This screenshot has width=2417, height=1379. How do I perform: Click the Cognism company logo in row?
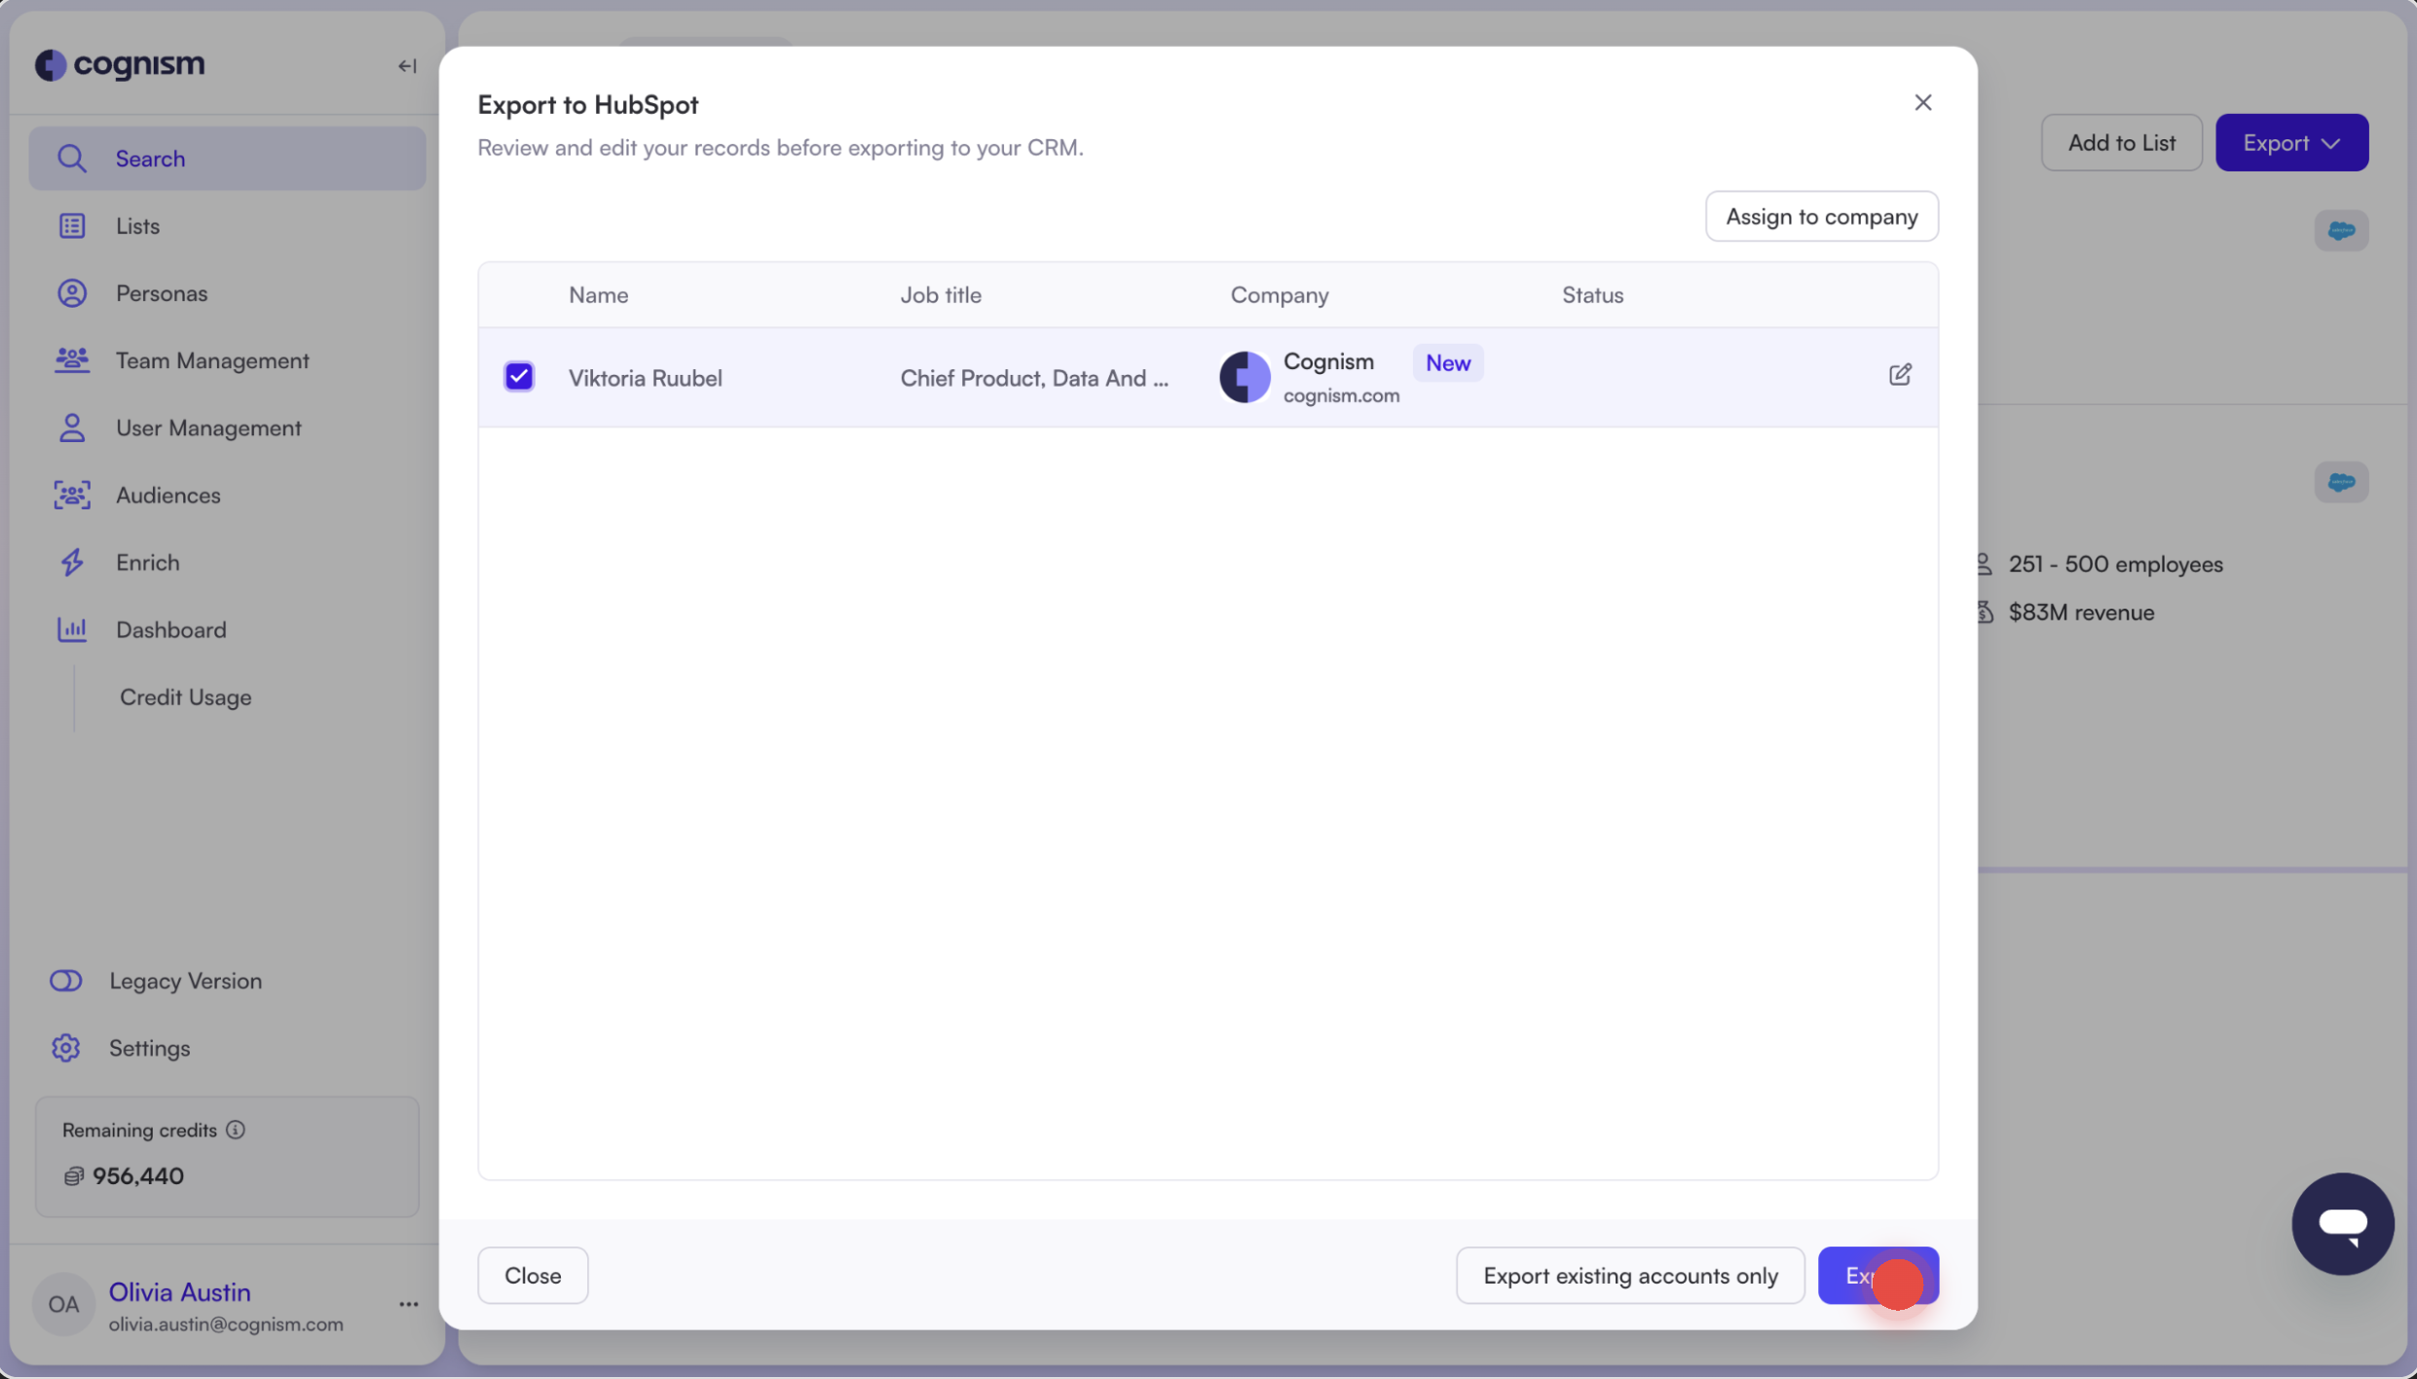pos(1245,377)
